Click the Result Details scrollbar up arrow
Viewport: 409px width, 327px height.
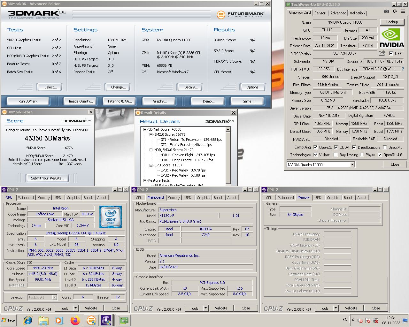[228, 129]
